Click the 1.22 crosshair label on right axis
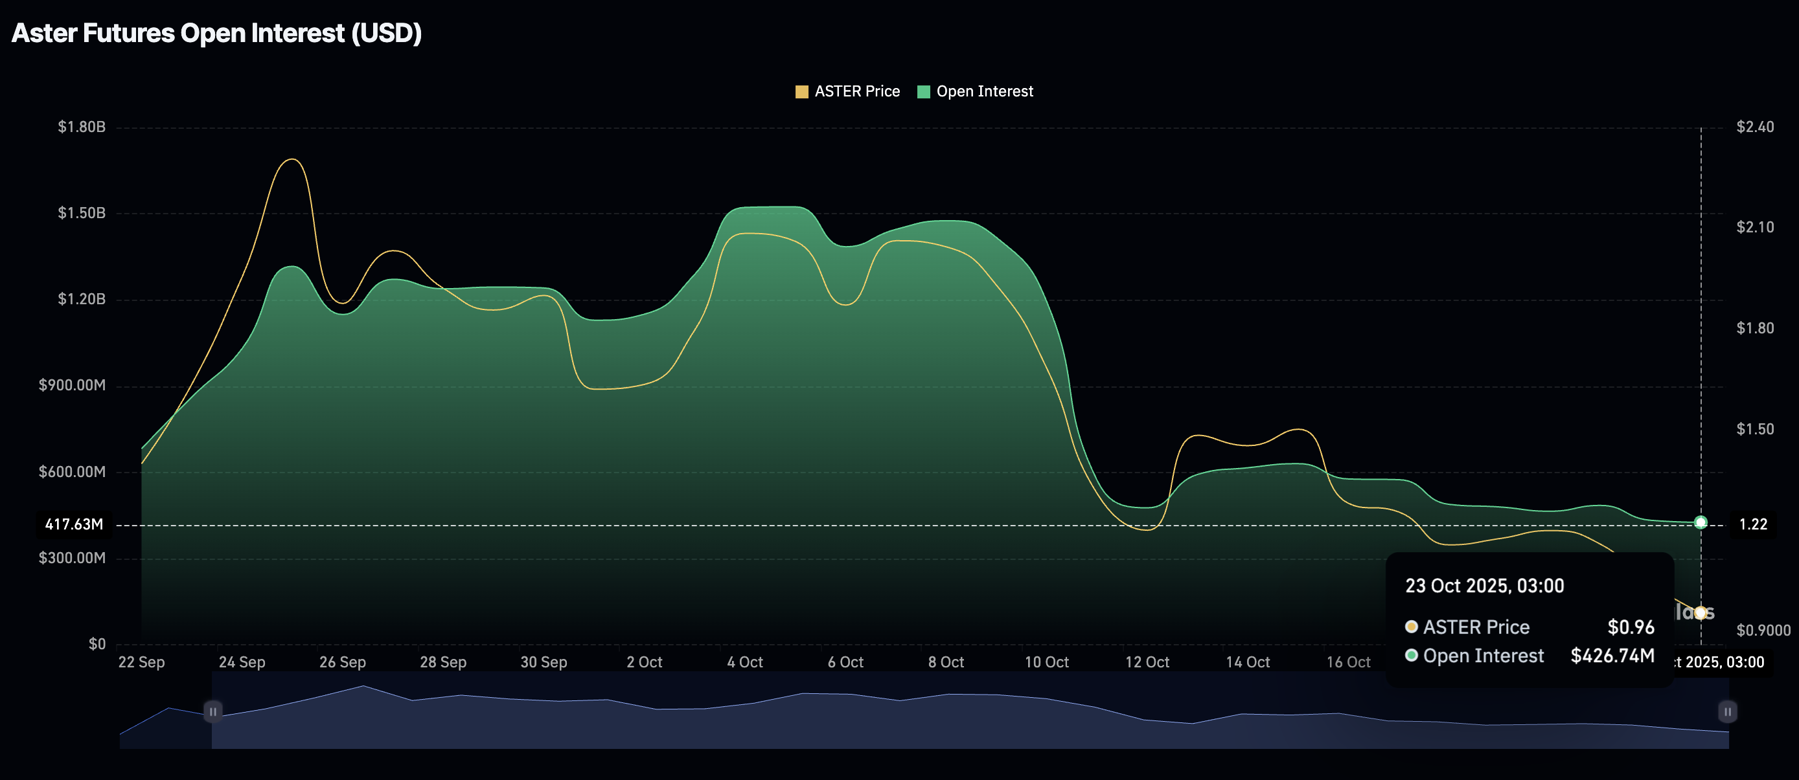 pyautogui.click(x=1752, y=524)
